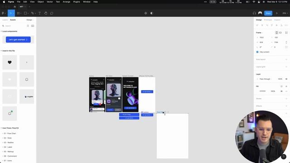Add a layout grid with the plus icon
Image resolution: width=290 pixels, height=163 pixels.
click(286, 67)
